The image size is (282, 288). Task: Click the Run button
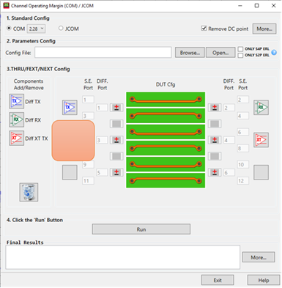pyautogui.click(x=141, y=229)
